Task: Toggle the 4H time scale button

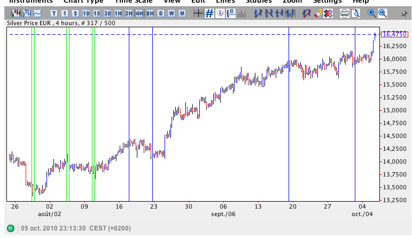Action: (x=139, y=13)
